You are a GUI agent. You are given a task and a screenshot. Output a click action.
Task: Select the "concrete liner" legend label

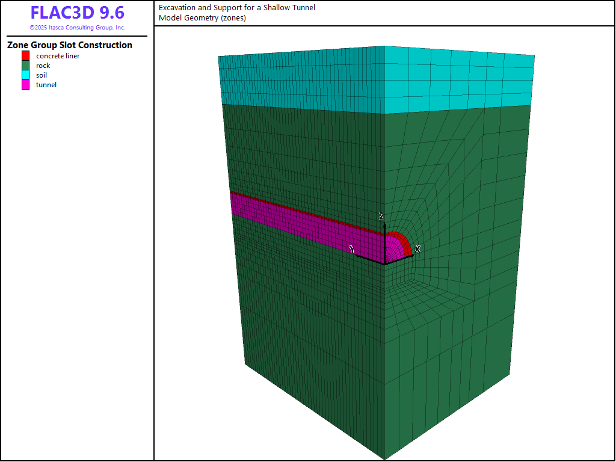pyautogui.click(x=58, y=56)
